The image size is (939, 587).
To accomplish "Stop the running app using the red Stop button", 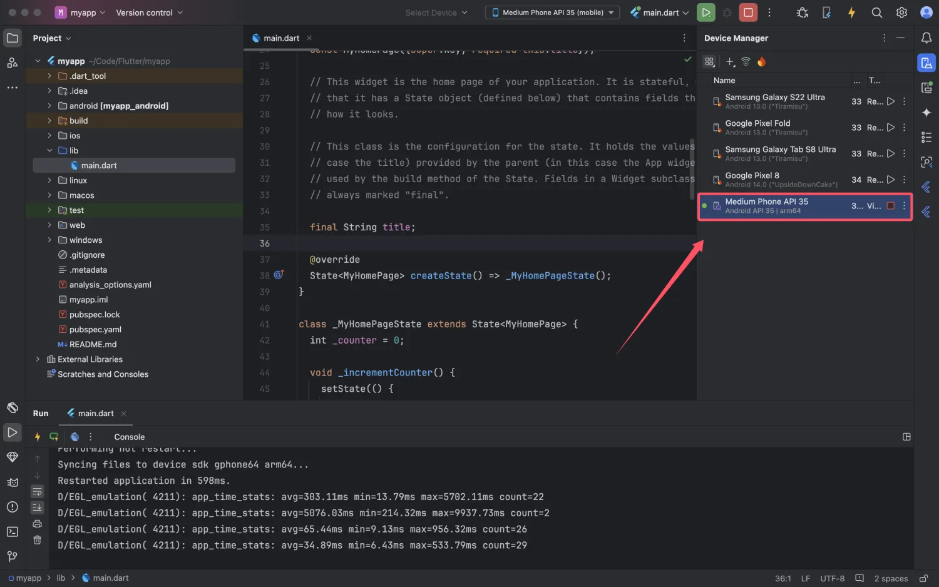I will tap(747, 13).
